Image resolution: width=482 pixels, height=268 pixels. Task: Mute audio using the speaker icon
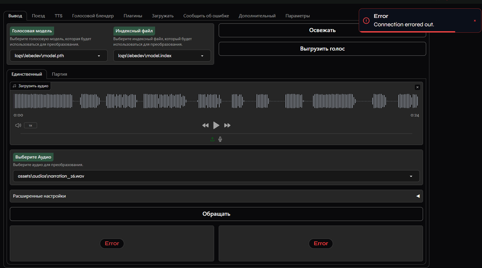click(x=18, y=125)
